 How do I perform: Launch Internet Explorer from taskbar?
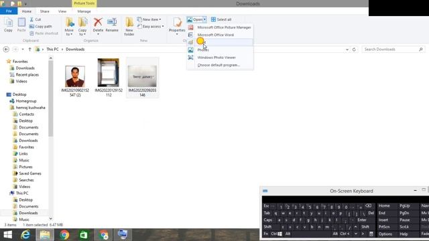[25, 235]
